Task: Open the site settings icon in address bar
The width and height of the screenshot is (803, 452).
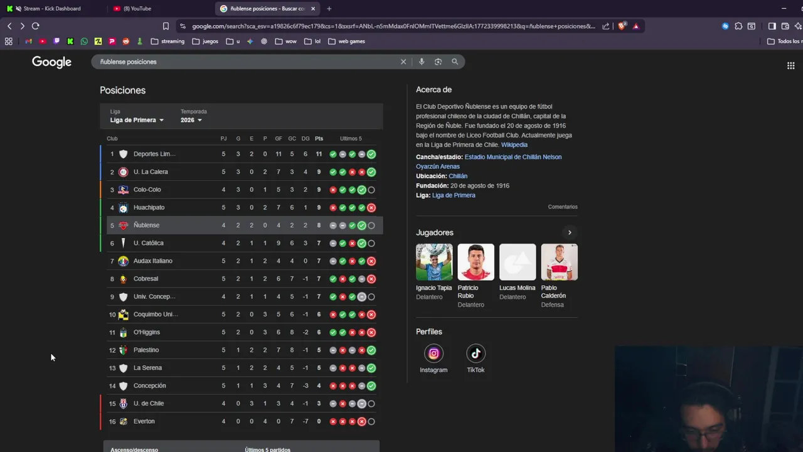Action: [x=183, y=26]
